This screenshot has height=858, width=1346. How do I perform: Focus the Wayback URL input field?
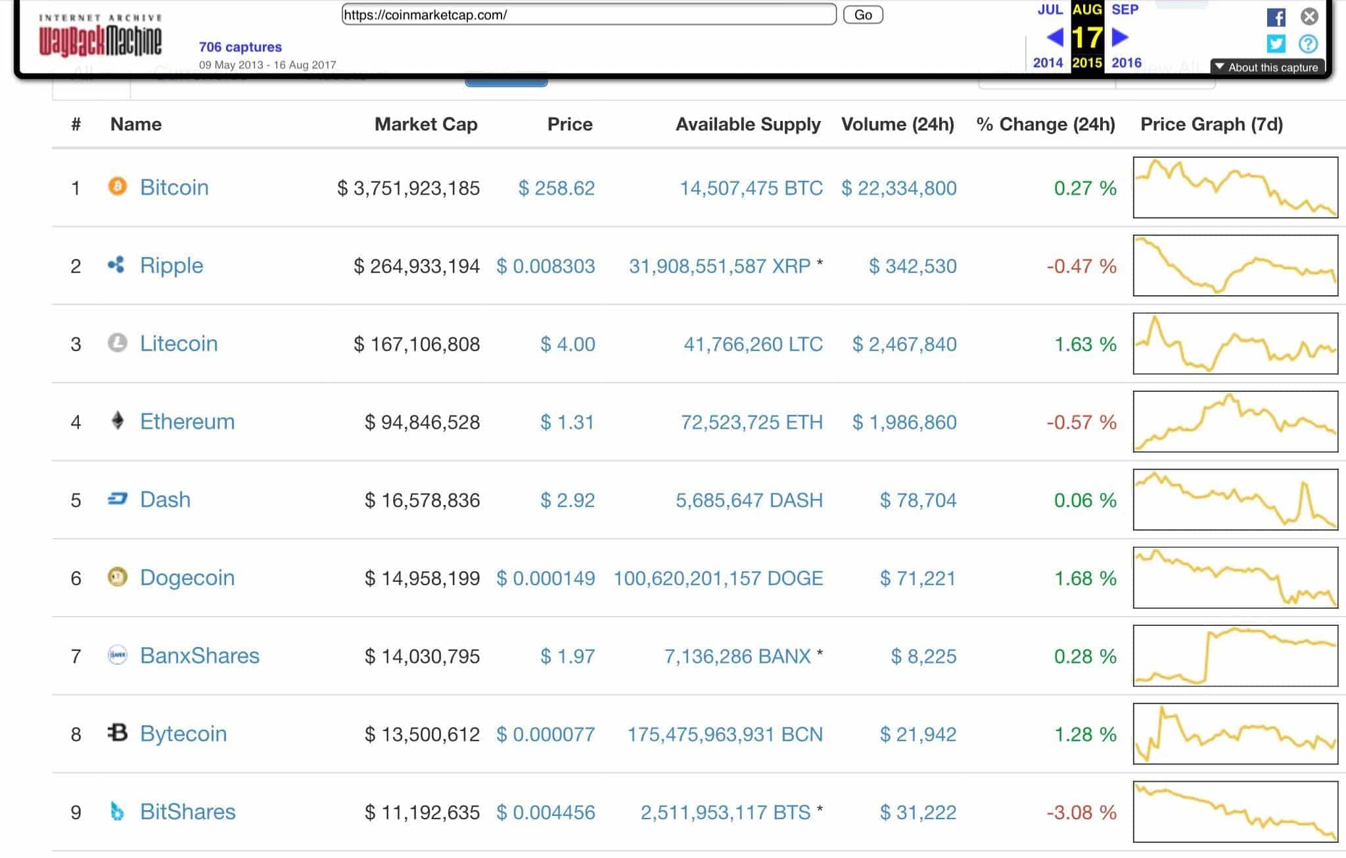(x=589, y=14)
